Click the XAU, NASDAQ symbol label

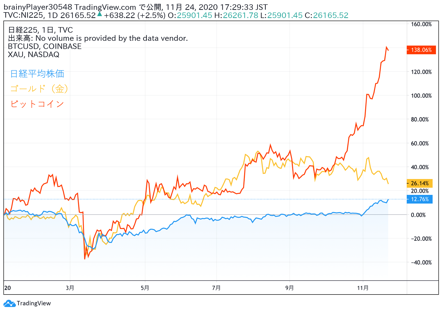(34, 54)
